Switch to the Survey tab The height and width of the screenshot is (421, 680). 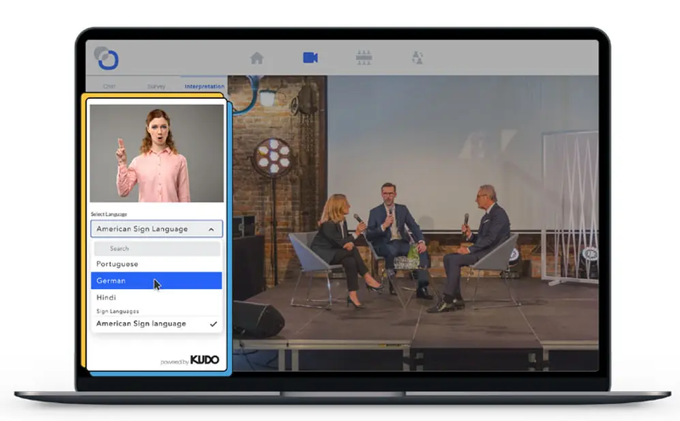pos(156,87)
